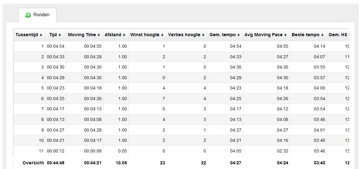Click total distance 10.05 in Overzicht row

pyautogui.click(x=121, y=163)
